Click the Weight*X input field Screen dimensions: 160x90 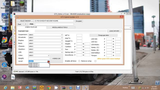click(79, 41)
